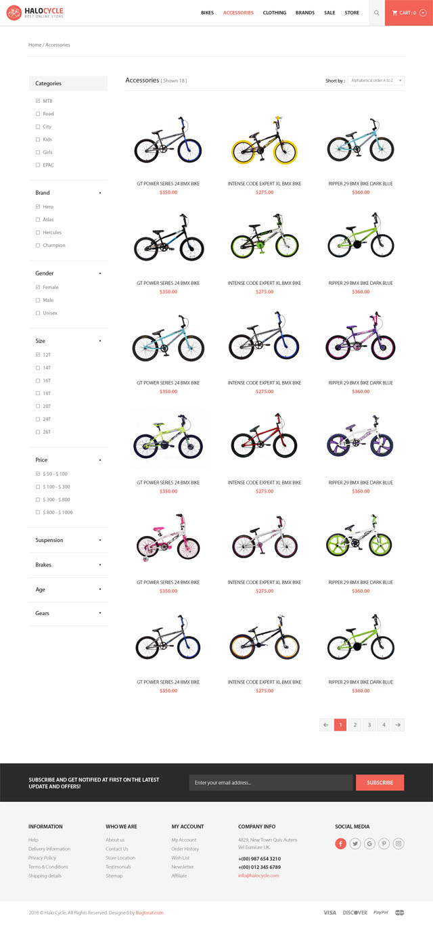Open the Twitter social media icon
The image size is (433, 925).
point(355,844)
